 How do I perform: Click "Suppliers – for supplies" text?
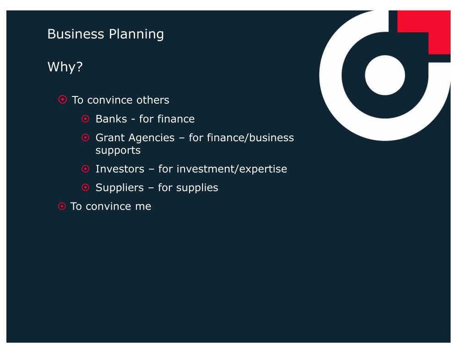[157, 188]
